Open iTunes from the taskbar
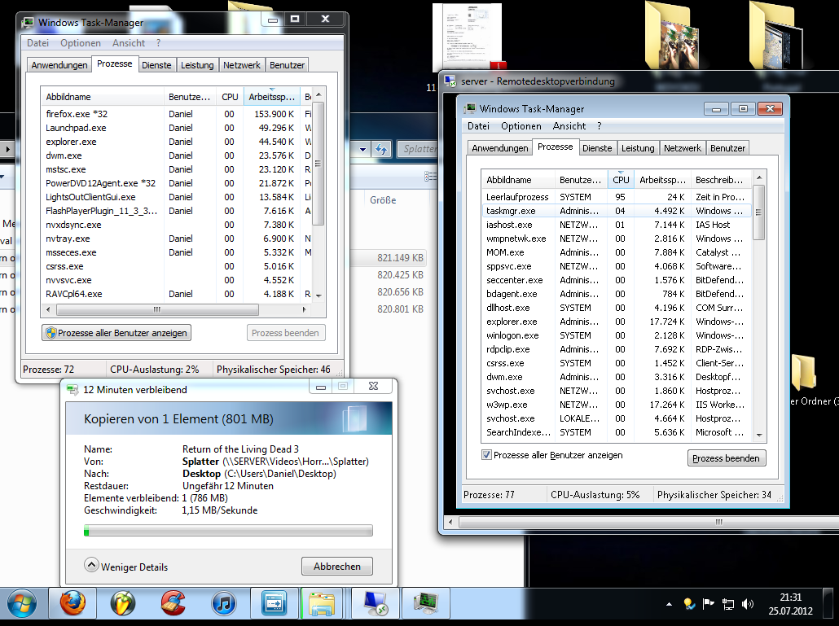The width and height of the screenshot is (839, 626). [223, 604]
